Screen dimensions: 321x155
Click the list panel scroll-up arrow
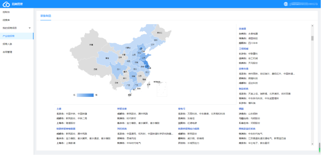(312, 26)
